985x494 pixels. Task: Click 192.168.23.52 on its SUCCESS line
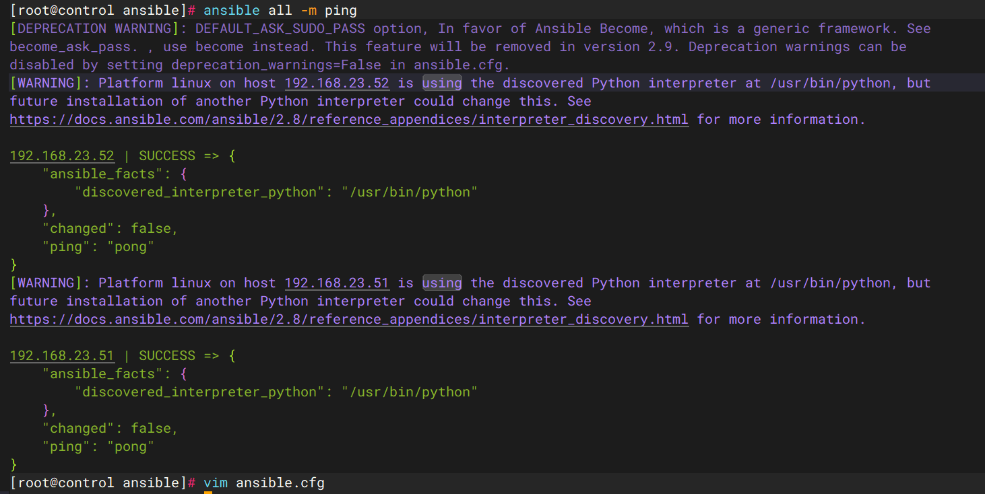coord(62,155)
